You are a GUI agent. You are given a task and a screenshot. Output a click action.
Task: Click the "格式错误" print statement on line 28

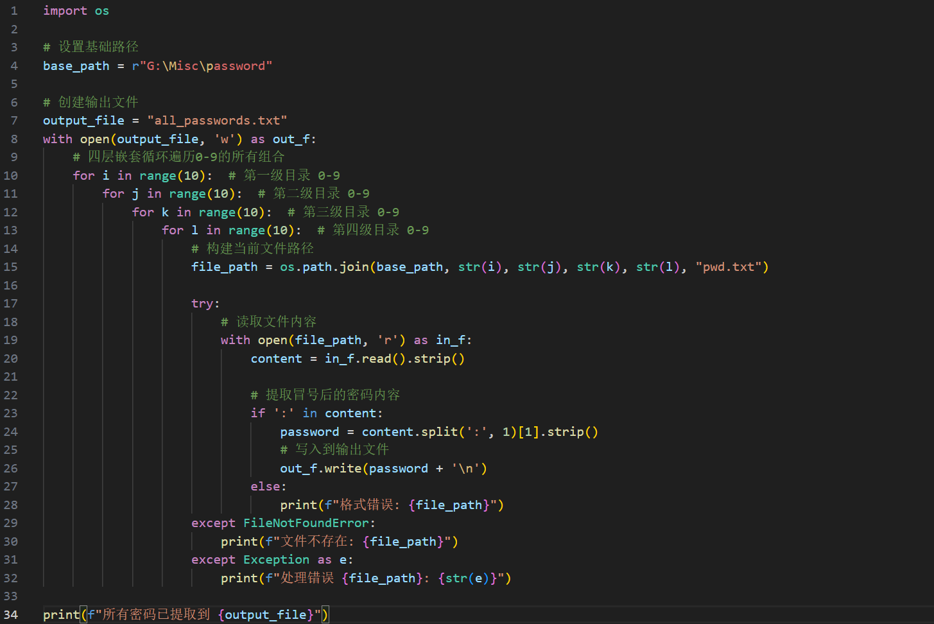392,505
